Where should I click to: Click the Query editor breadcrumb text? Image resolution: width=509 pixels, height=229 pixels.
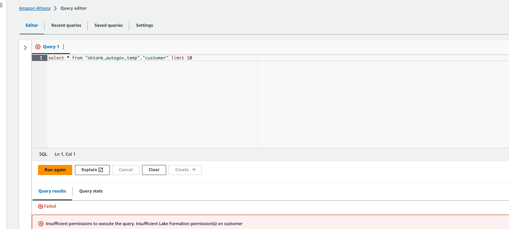coord(73,8)
